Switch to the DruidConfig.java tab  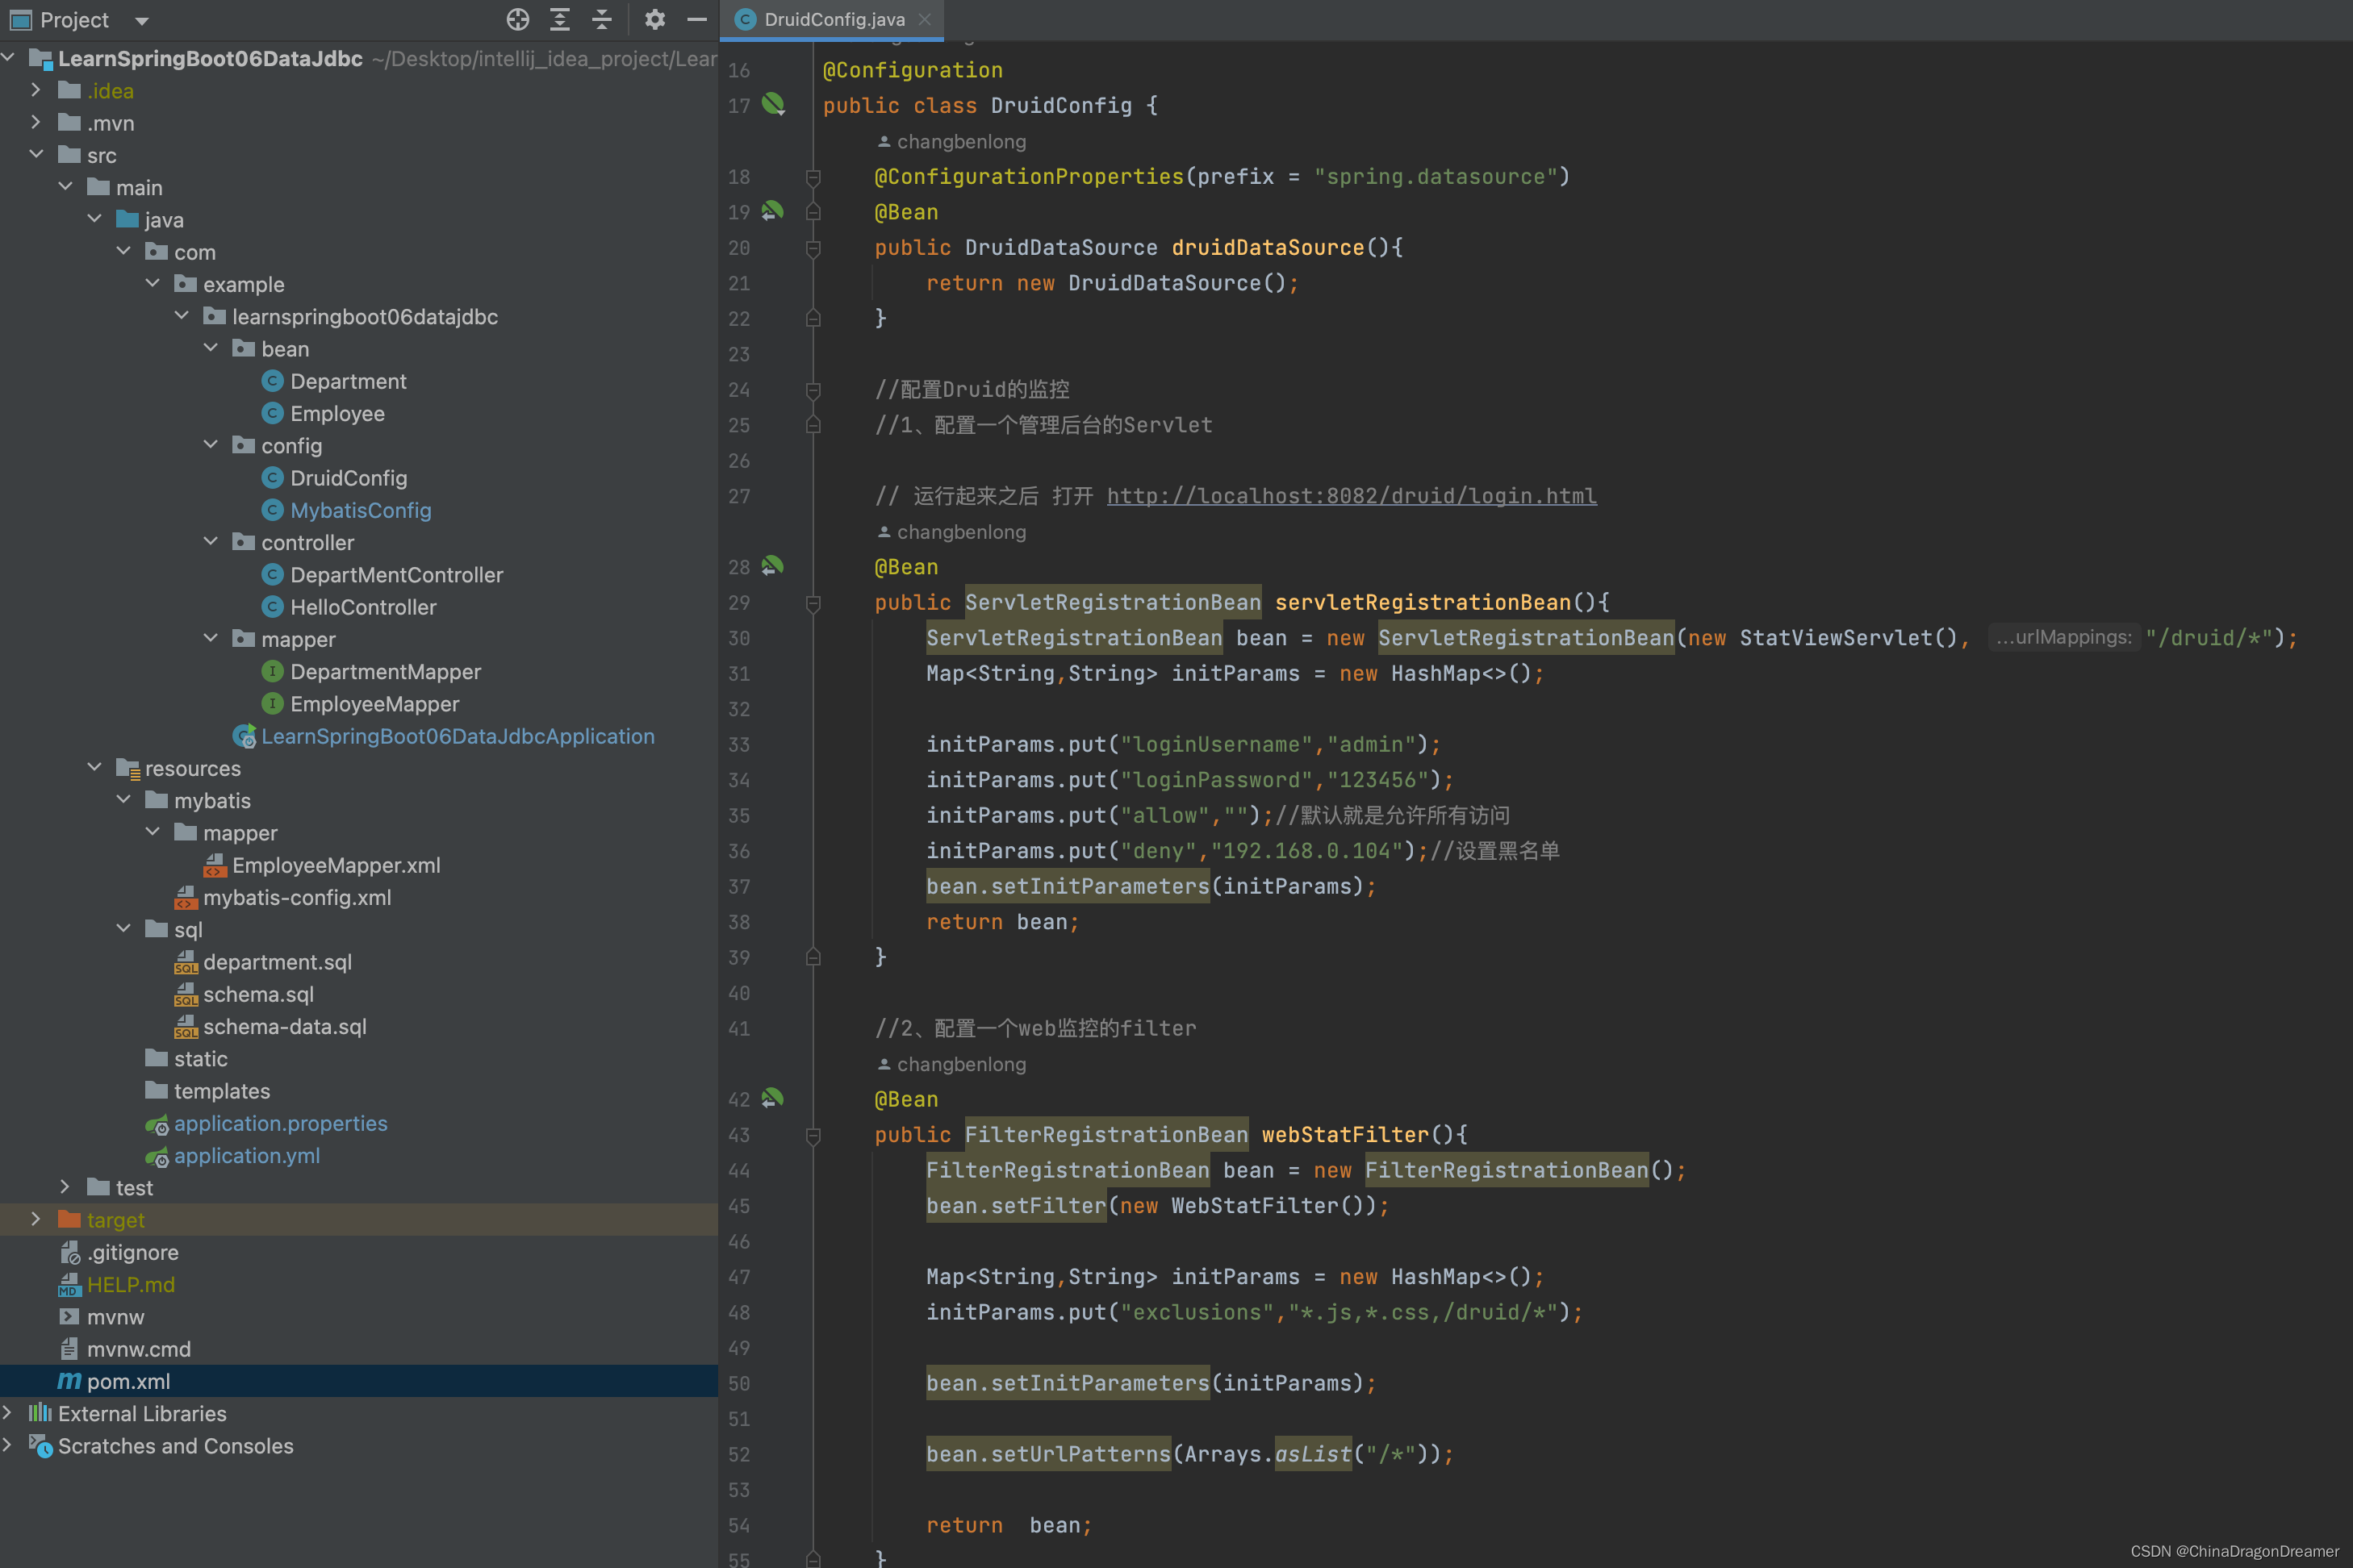[834, 19]
